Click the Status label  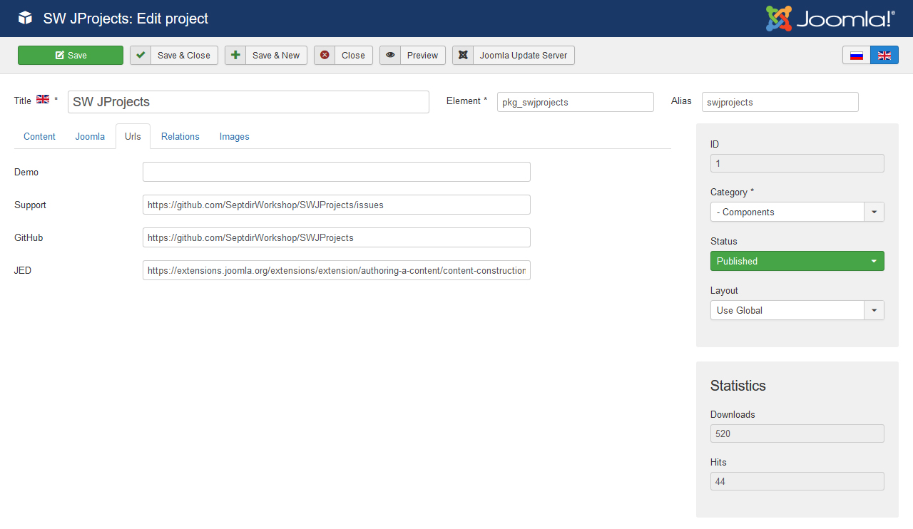coord(724,241)
